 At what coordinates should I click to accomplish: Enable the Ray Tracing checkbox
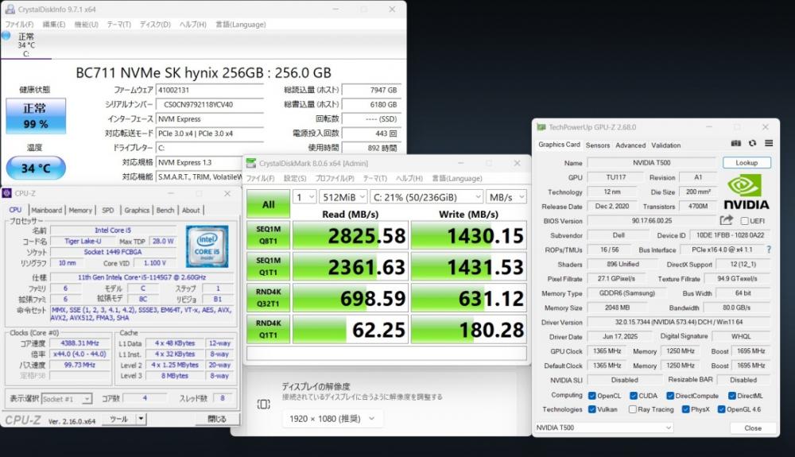click(632, 409)
